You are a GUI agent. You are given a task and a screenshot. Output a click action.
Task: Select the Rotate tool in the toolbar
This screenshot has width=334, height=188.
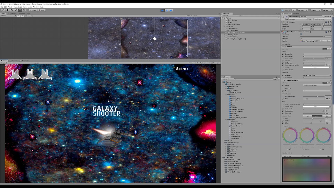tap(12, 10)
